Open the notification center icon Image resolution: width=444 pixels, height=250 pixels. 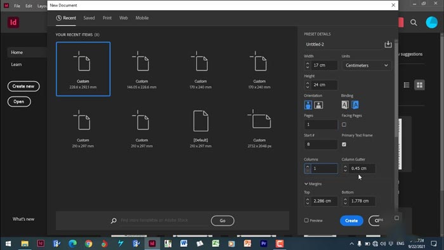[433, 244]
